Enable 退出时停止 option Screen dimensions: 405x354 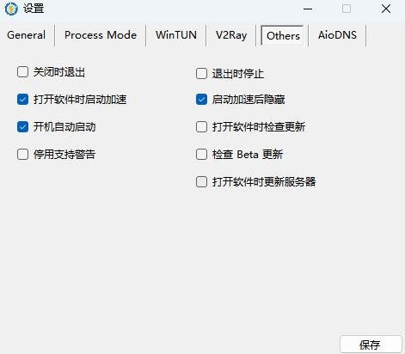[201, 74]
